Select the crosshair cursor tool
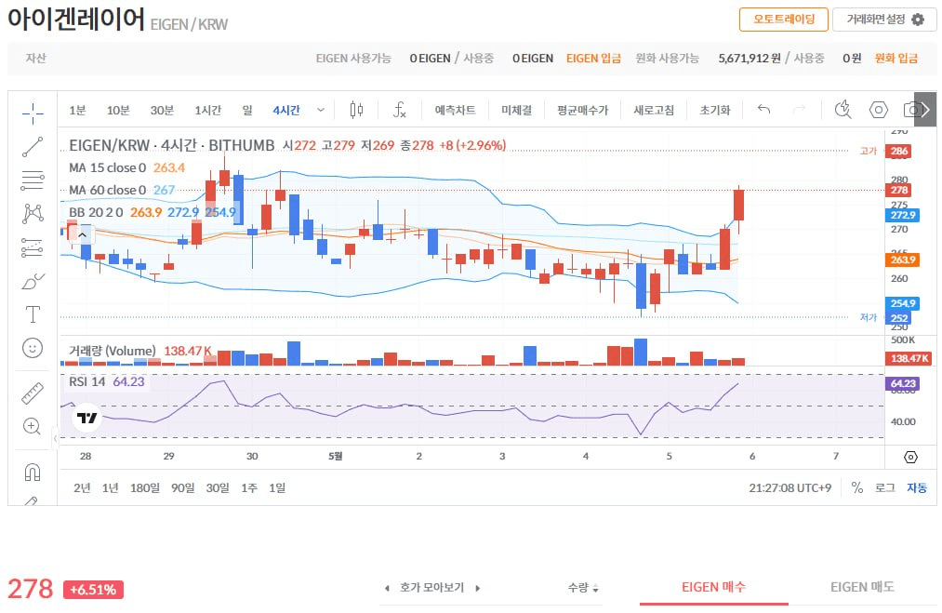The height and width of the screenshot is (613, 942). [33, 113]
